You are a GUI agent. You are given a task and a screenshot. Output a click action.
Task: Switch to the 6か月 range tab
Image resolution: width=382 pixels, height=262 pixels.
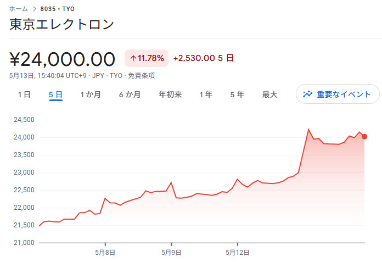click(x=130, y=94)
